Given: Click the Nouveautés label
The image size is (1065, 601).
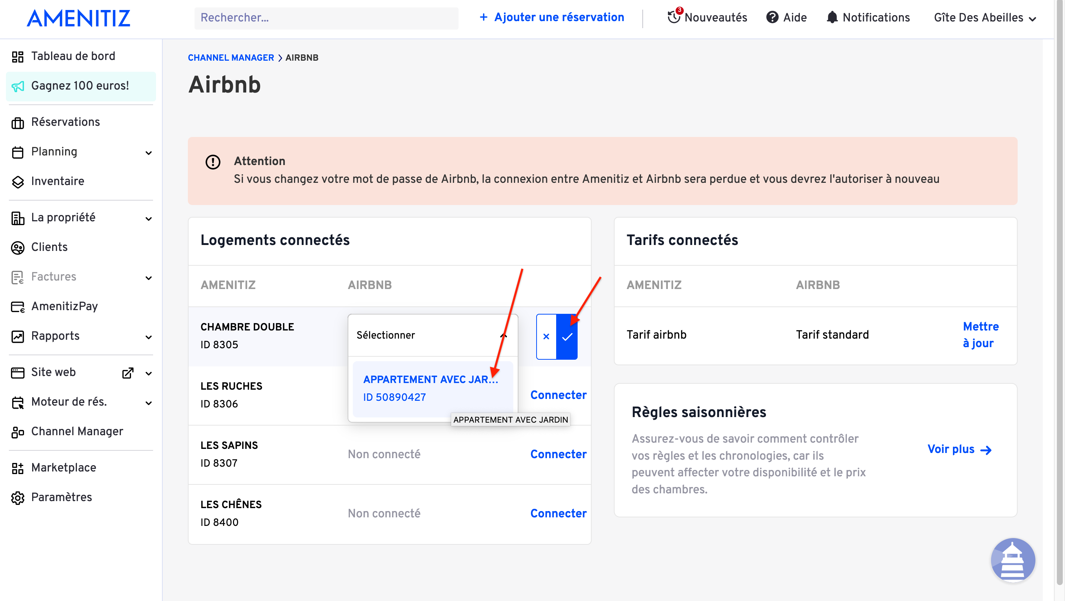Looking at the screenshot, I should [716, 18].
